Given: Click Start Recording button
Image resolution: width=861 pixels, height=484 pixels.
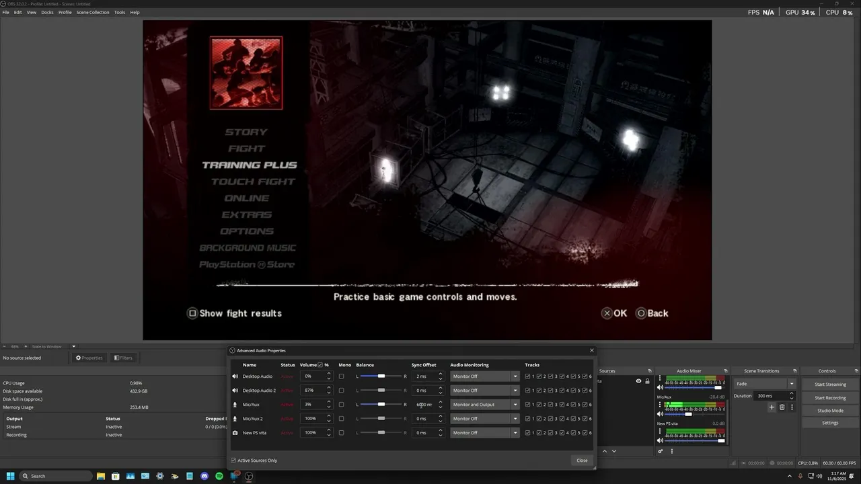Looking at the screenshot, I should pos(830,398).
